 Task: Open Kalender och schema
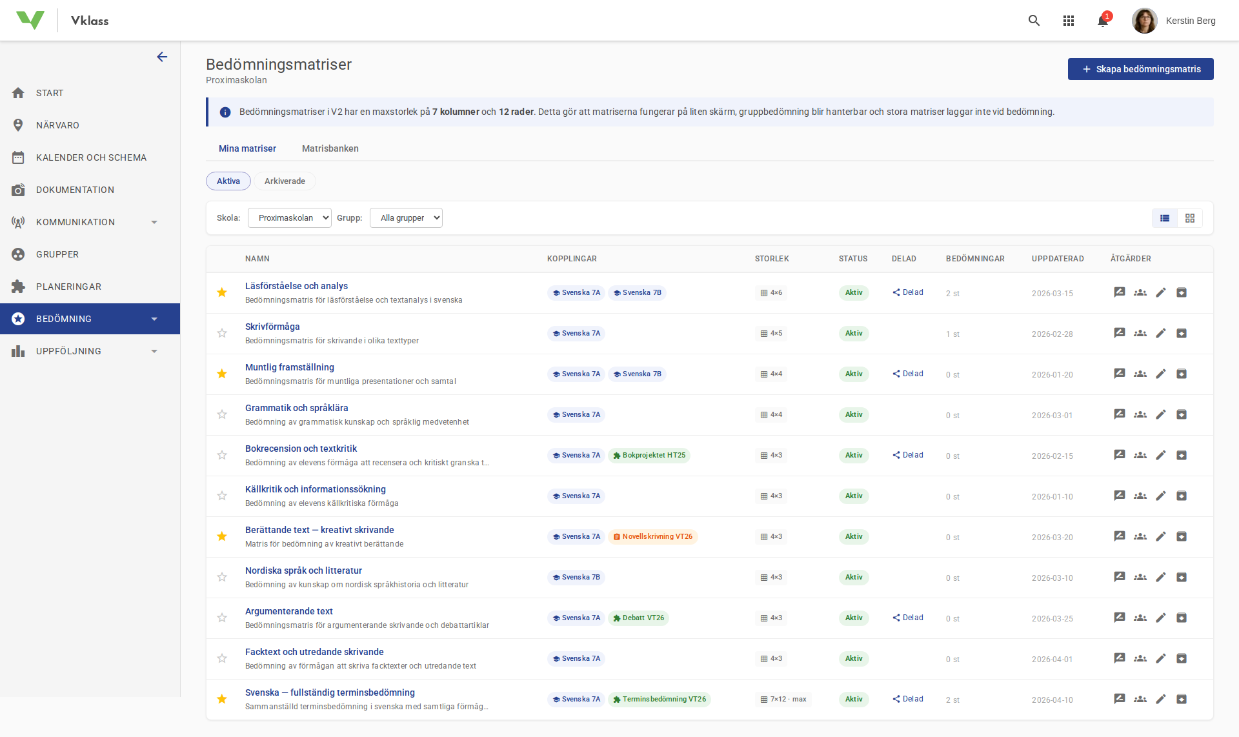90,157
